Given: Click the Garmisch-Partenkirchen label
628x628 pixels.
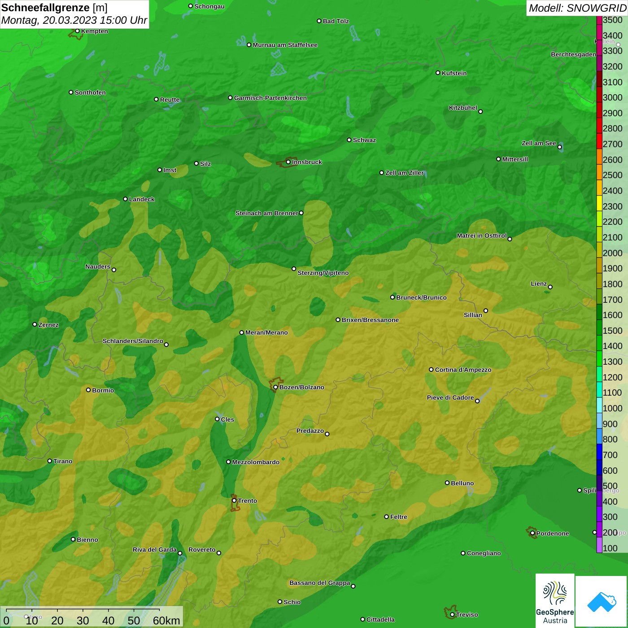Looking at the screenshot, I should (270, 98).
